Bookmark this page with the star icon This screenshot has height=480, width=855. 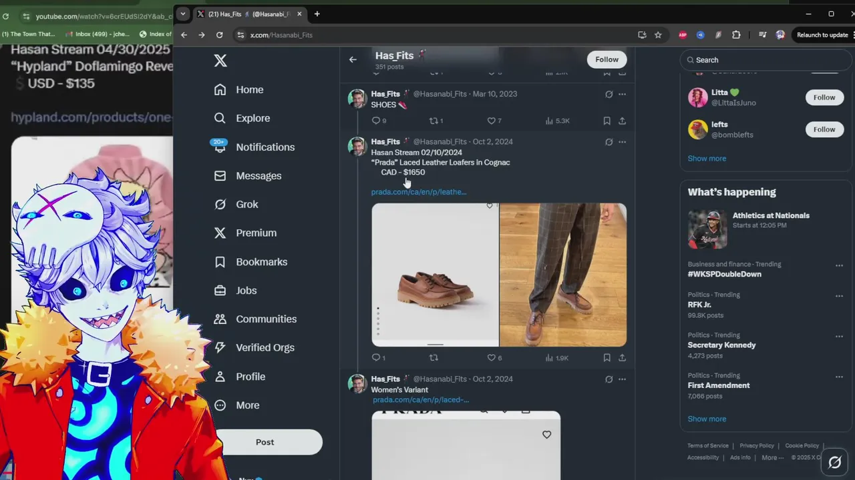tap(658, 35)
